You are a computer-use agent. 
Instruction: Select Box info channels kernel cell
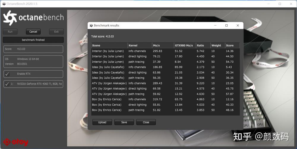(x=137, y=99)
